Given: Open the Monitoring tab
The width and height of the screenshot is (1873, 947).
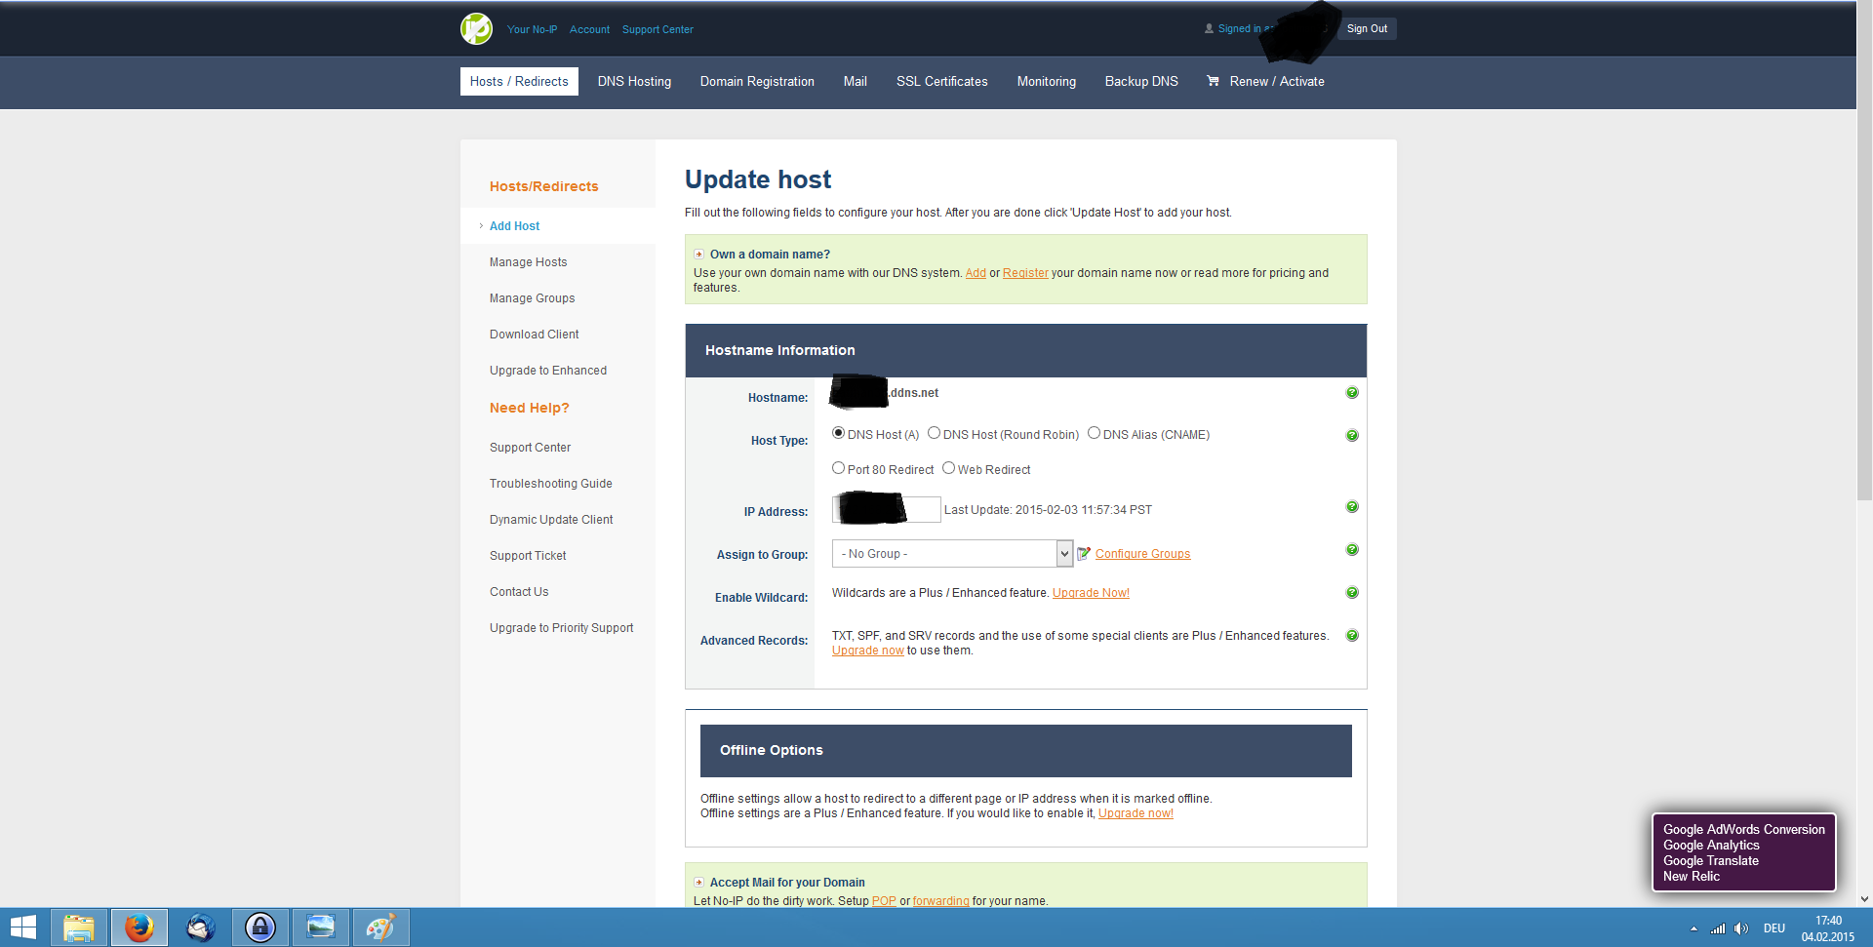Looking at the screenshot, I should click(x=1047, y=81).
